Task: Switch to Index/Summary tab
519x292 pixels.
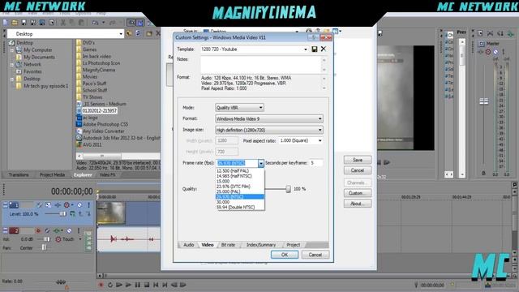Action: pos(261,245)
